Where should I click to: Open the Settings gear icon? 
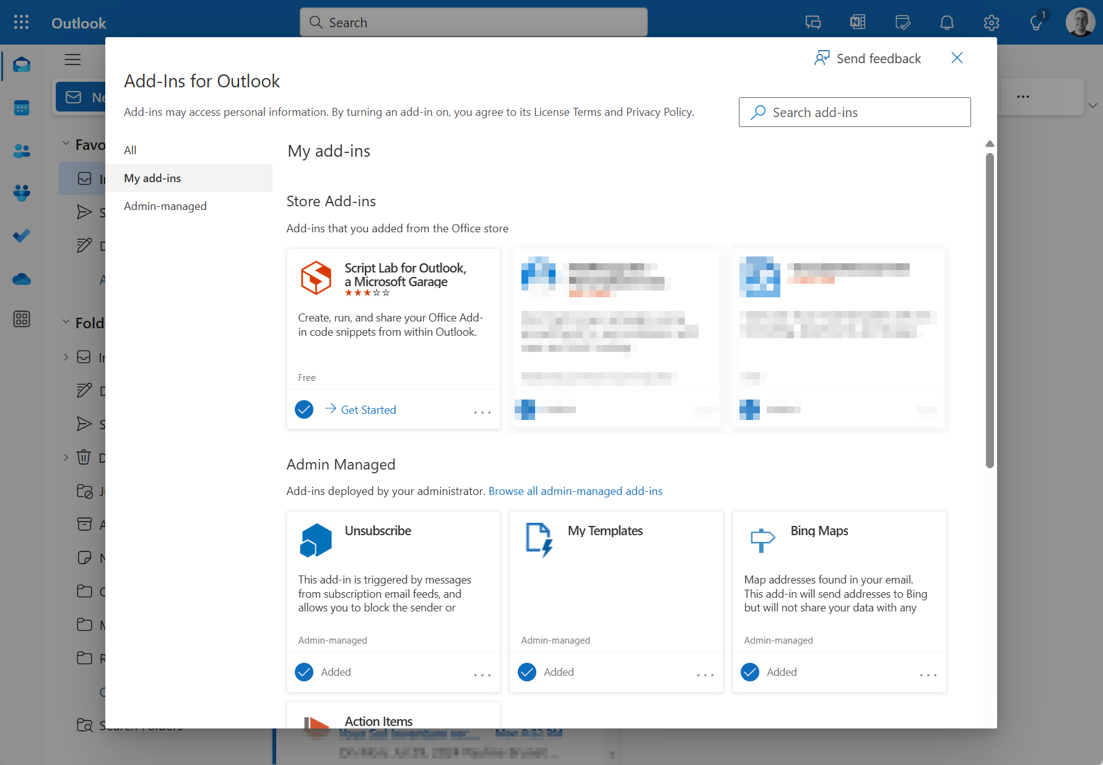(x=991, y=22)
